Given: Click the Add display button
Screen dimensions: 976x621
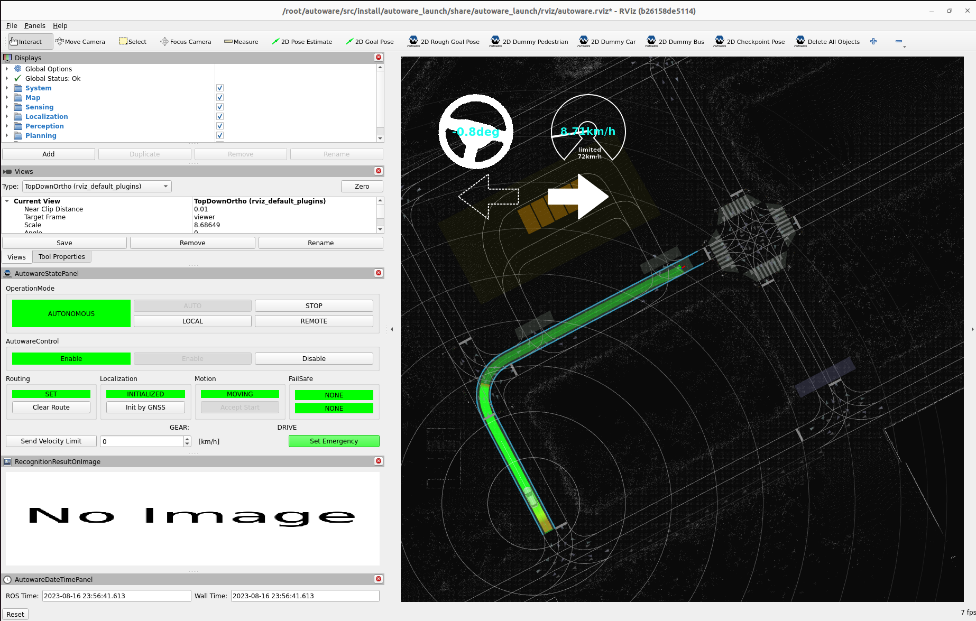Looking at the screenshot, I should [49, 154].
